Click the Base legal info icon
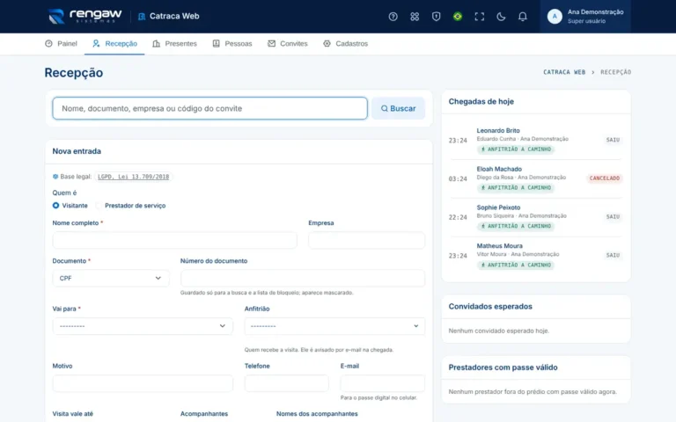 [55, 177]
